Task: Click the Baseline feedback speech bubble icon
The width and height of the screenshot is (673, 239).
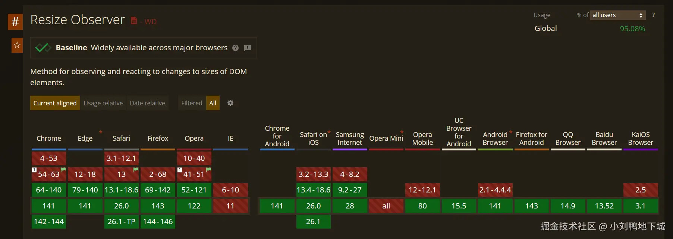Action: pos(248,48)
